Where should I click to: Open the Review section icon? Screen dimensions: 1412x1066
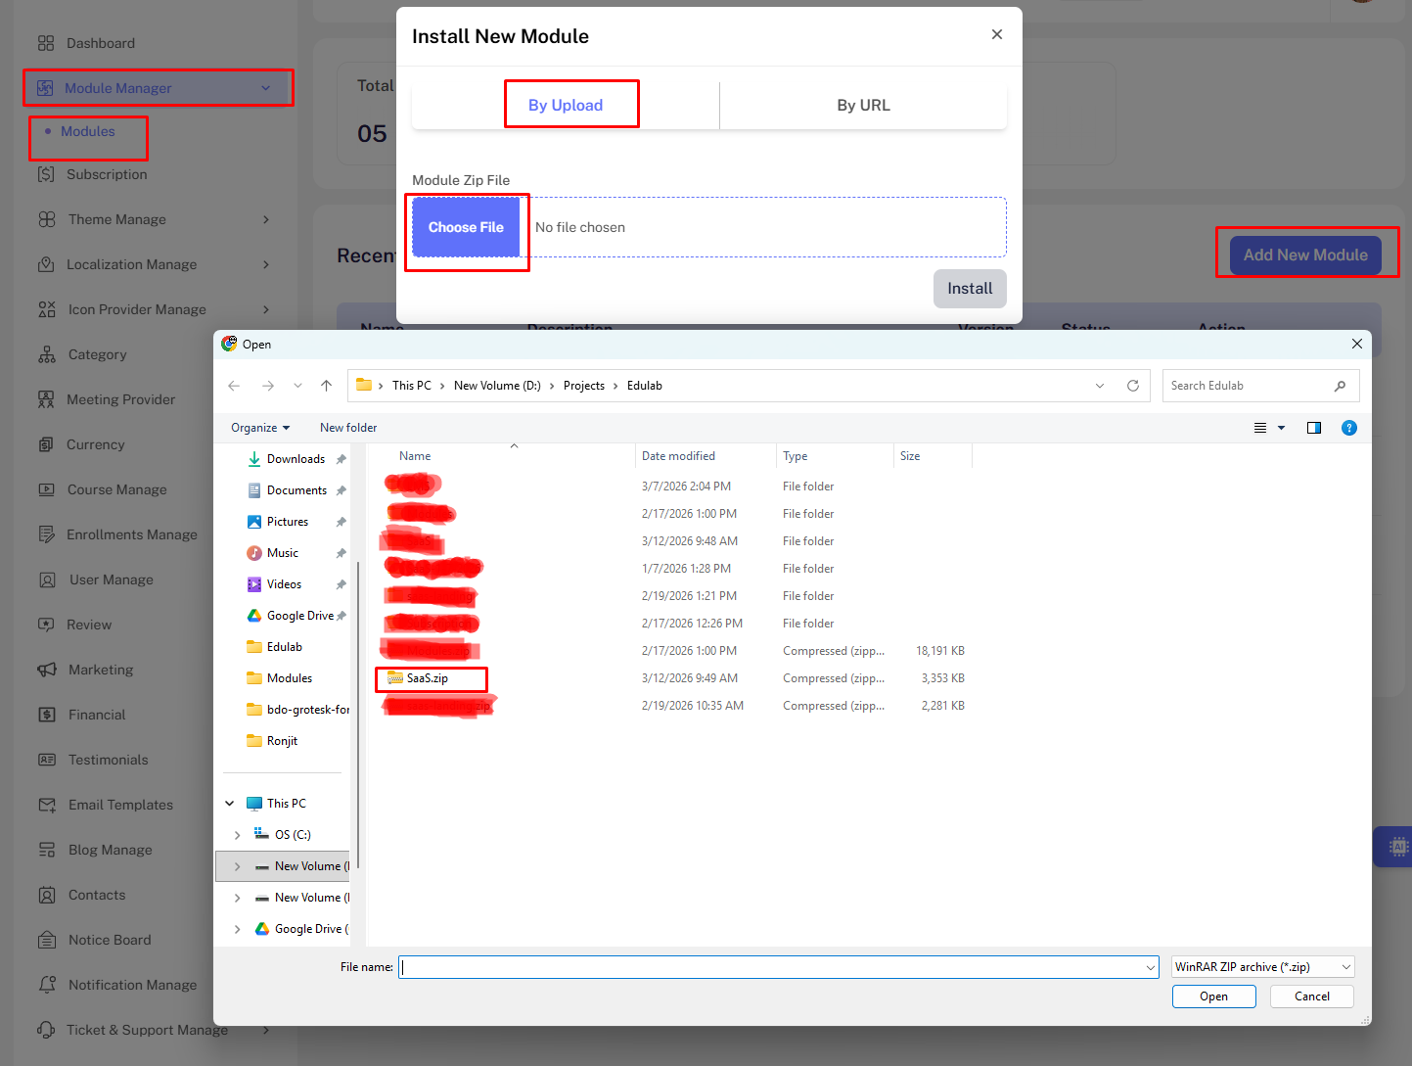pos(47,625)
